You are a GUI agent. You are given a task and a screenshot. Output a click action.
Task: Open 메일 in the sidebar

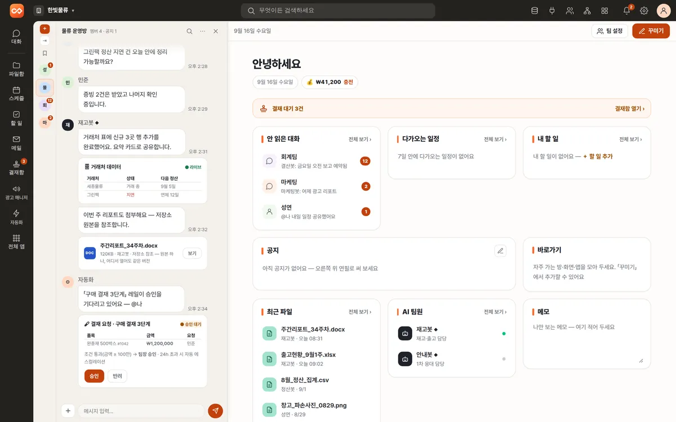coord(16,143)
